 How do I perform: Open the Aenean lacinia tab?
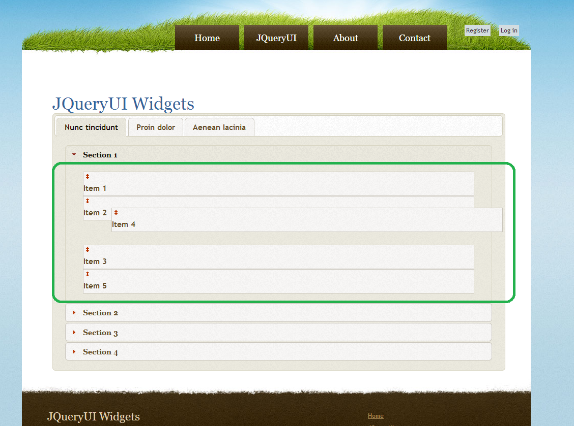pos(219,127)
